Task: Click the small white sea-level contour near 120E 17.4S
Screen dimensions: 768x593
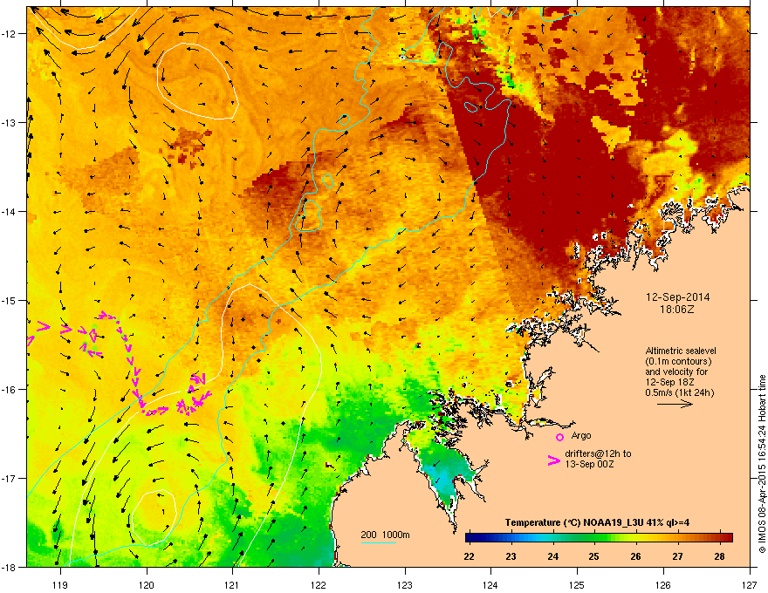Action: coord(154,517)
